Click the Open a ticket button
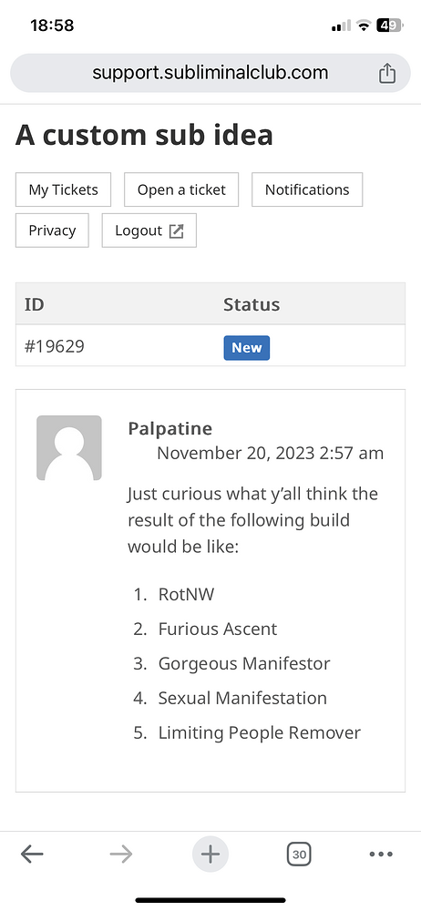 tap(181, 189)
